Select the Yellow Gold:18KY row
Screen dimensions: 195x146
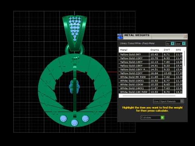[151, 66]
